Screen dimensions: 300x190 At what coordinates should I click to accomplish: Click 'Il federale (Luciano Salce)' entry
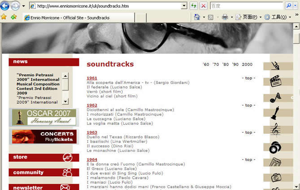point(114,87)
